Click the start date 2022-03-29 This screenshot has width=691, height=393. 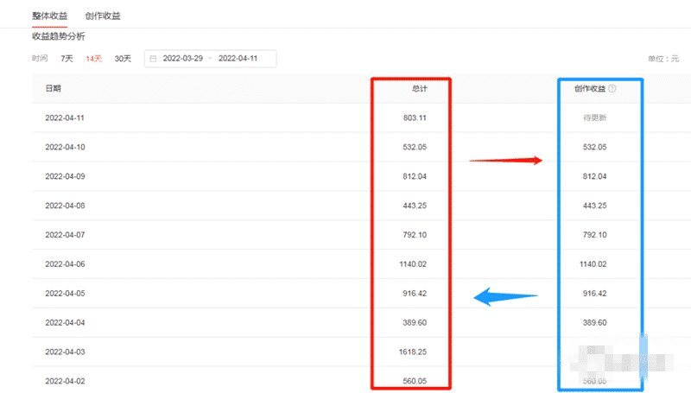183,58
